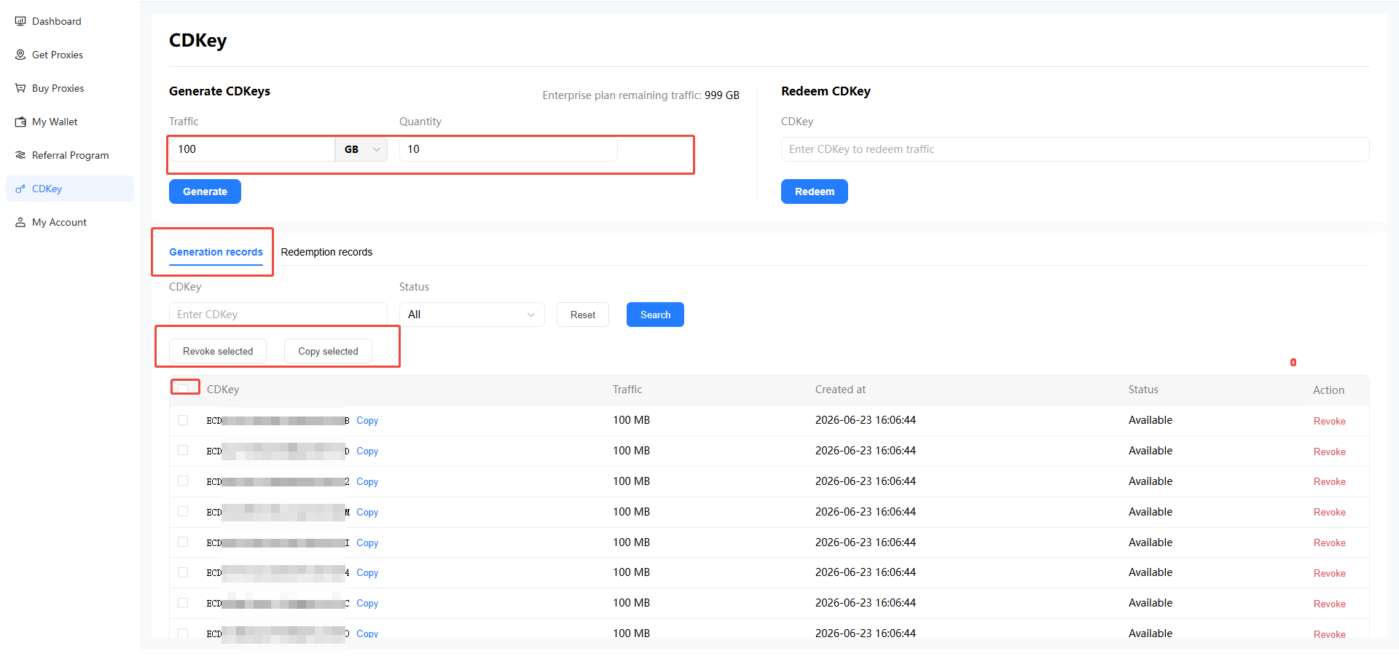
Task: Open the Get Proxies page
Action: (x=70, y=55)
